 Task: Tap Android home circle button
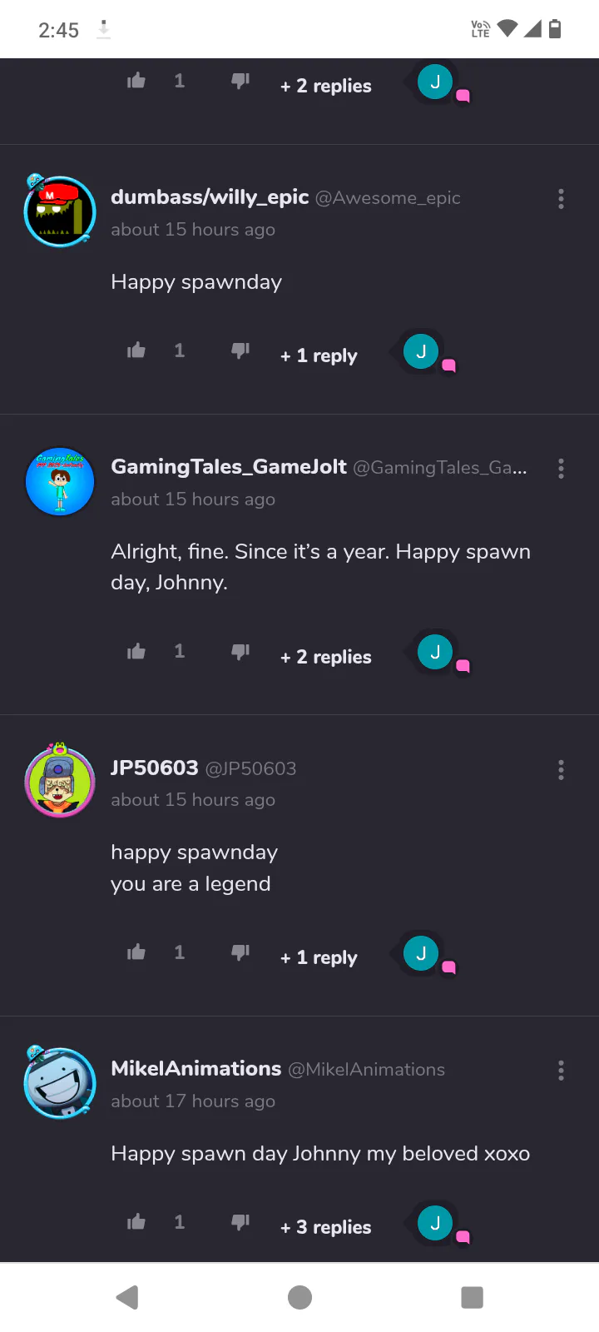pyautogui.click(x=299, y=1297)
